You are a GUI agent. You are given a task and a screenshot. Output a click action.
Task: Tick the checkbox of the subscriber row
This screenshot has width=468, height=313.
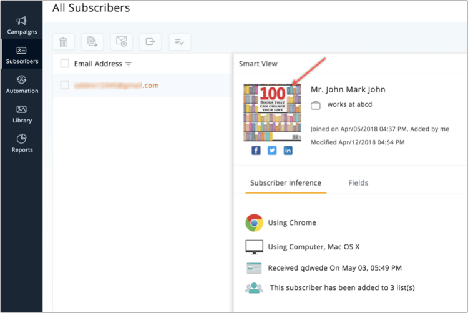[65, 85]
